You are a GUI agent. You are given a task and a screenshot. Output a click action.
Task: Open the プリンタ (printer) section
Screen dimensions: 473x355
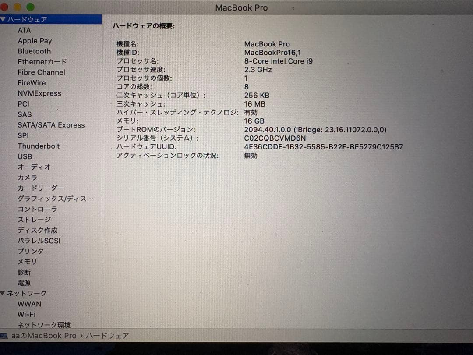coord(31,251)
